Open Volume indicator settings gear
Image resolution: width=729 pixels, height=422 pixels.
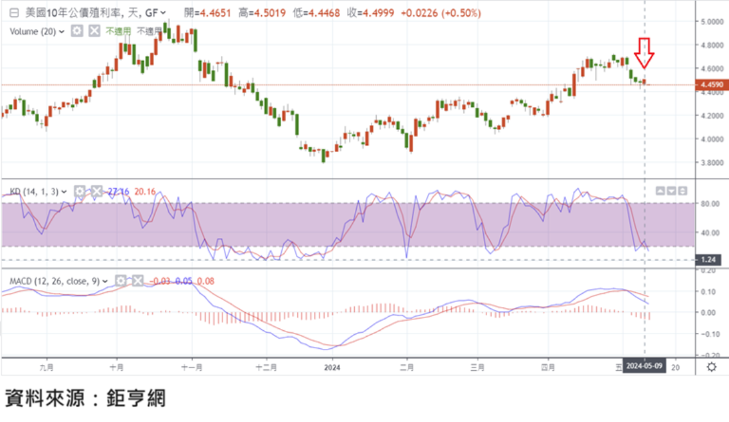(x=77, y=31)
